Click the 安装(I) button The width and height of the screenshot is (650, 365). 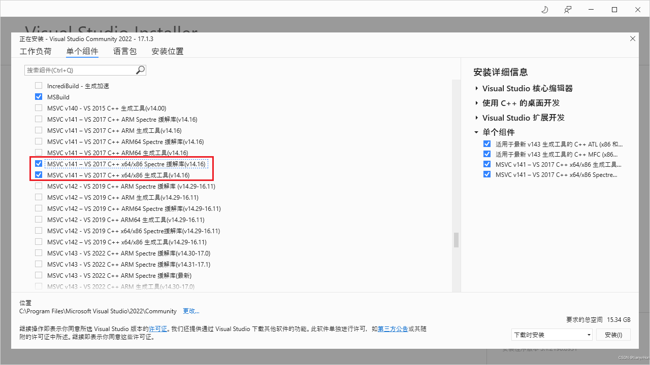coord(613,335)
